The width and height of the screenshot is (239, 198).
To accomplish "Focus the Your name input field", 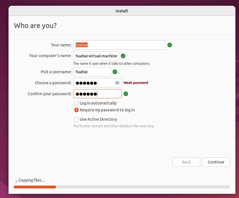I will click(x=119, y=45).
